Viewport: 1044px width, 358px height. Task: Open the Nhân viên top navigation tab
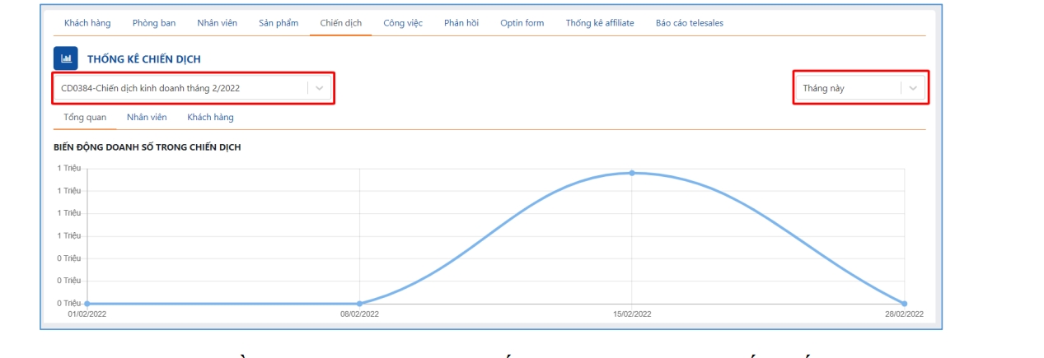coord(217,23)
